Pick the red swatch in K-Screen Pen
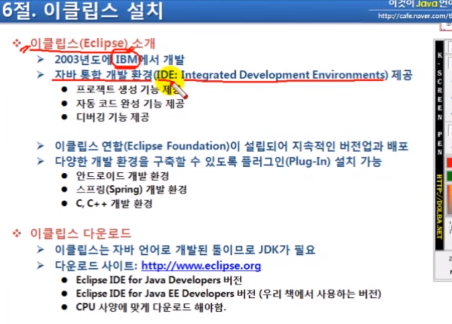The width and height of the screenshot is (452, 324). click(x=449, y=162)
